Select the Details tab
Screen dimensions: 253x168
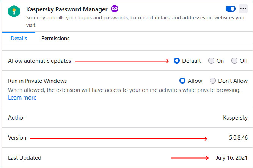(19, 38)
